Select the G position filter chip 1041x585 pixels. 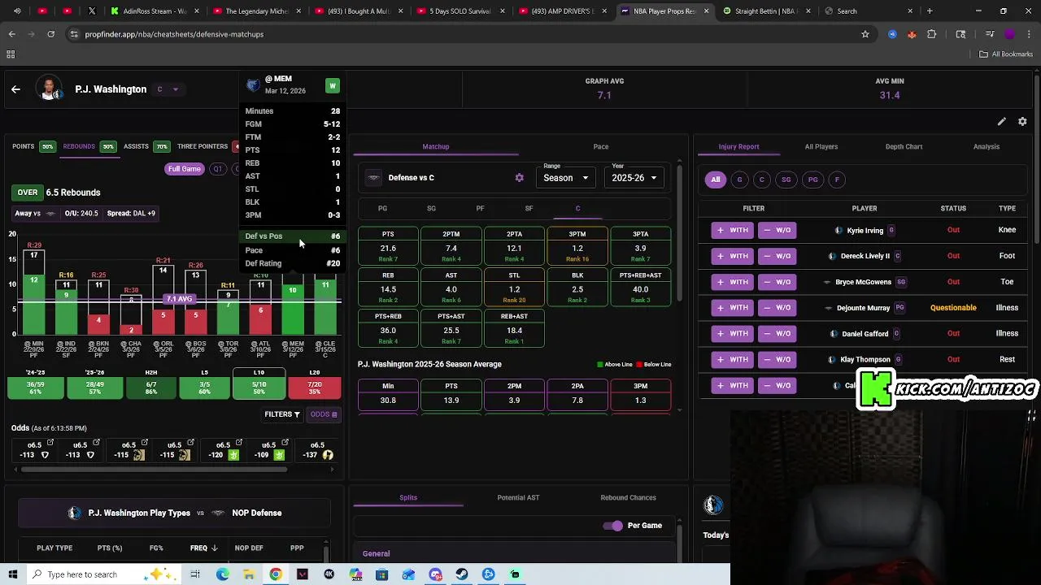739,180
